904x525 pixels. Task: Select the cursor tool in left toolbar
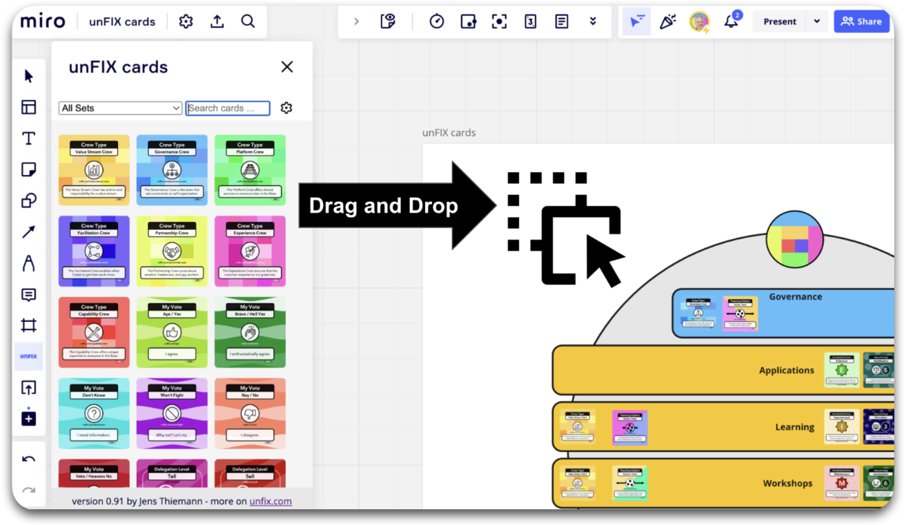pos(28,76)
